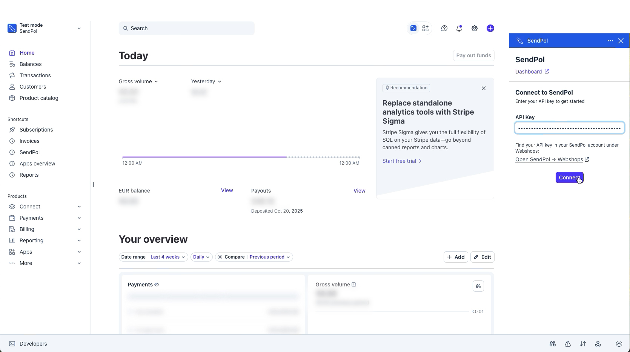Click the Search field
Image resolution: width=630 pixels, height=352 pixels.
point(186,28)
